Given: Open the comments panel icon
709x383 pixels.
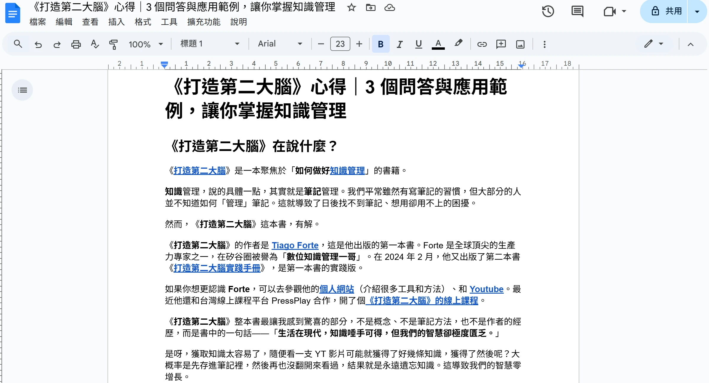Looking at the screenshot, I should (x=577, y=12).
